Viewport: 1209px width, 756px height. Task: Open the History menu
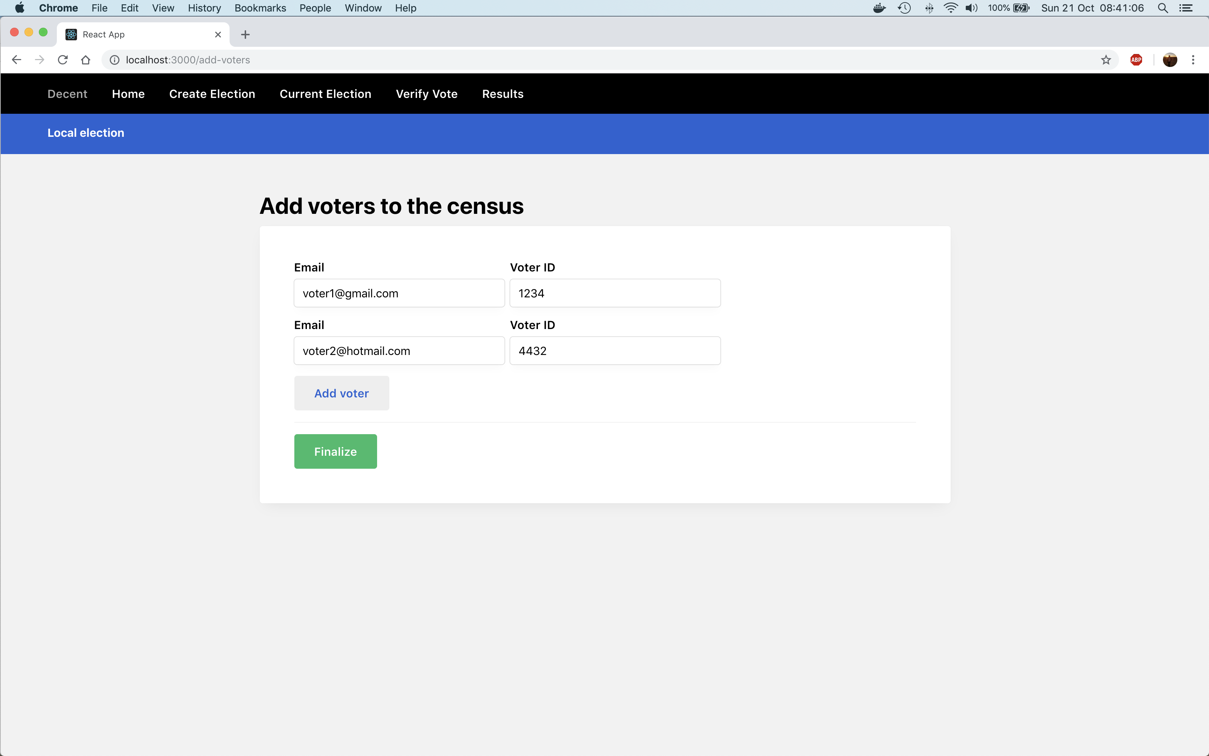click(x=204, y=8)
